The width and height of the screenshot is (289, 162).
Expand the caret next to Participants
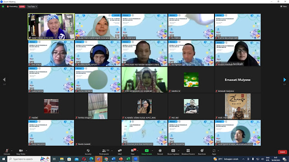click(x=112, y=151)
